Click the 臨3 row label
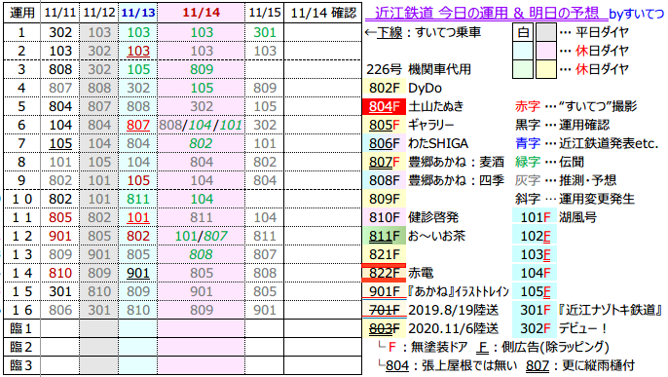The image size is (668, 377). point(22,365)
